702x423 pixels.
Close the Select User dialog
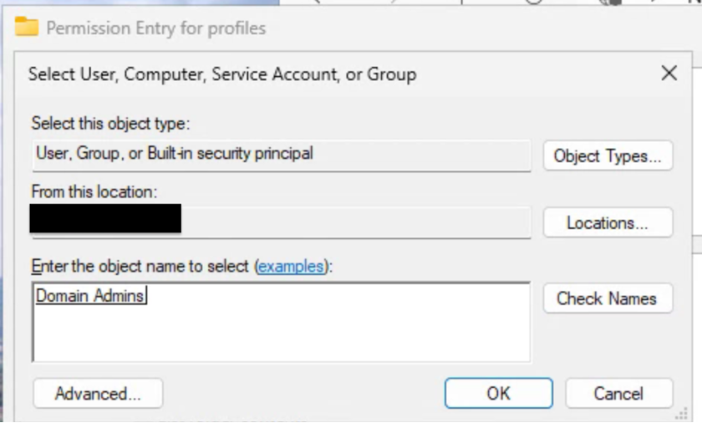[669, 74]
